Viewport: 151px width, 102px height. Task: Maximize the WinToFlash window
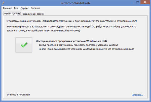137,3
